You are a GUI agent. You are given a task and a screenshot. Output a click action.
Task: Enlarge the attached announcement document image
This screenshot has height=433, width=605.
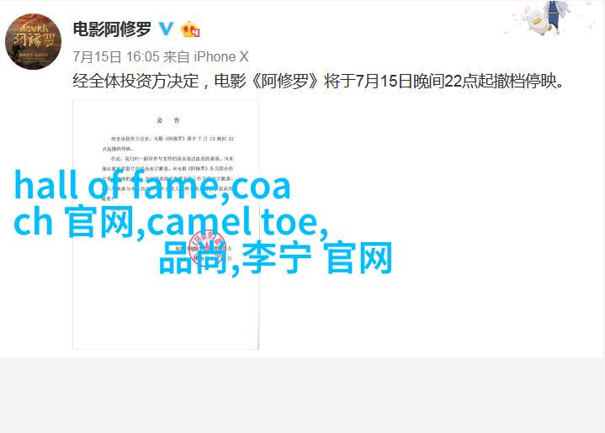[x=166, y=224]
